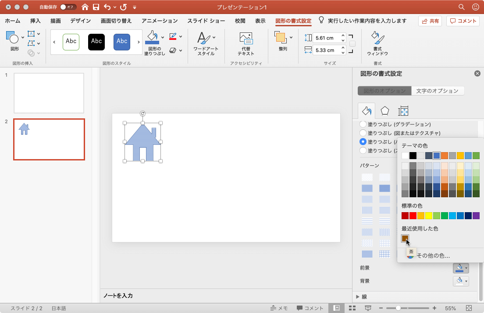Pick the recently used brown color
This screenshot has width=484, height=313.
click(405, 238)
